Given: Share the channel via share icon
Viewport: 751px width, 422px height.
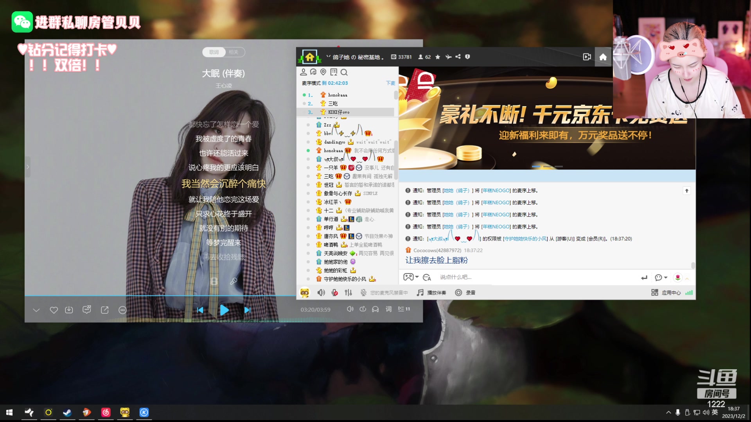Looking at the screenshot, I should tap(458, 57).
